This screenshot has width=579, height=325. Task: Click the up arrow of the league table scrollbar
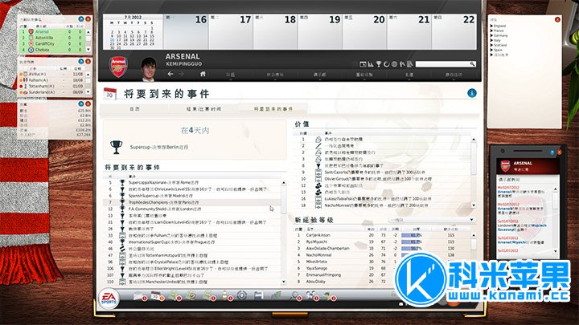click(88, 32)
